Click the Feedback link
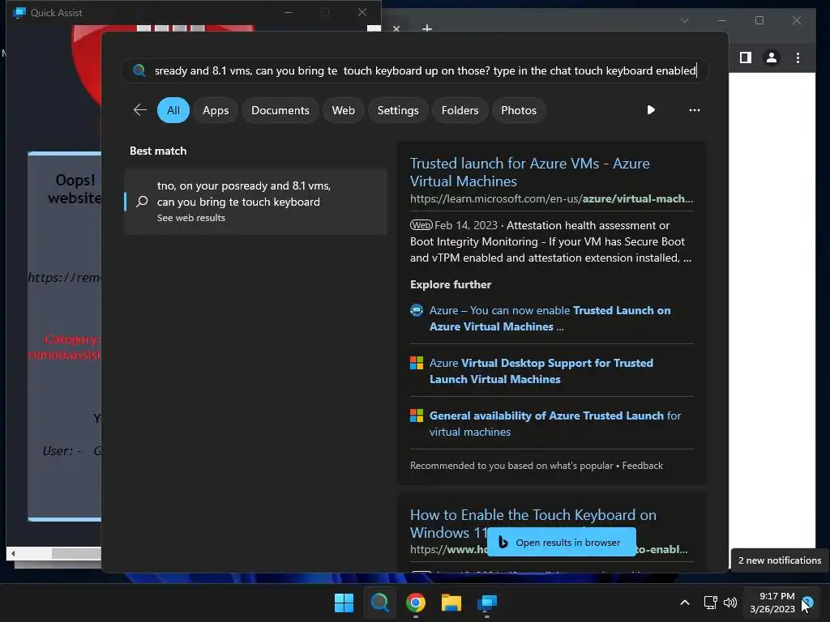 point(642,466)
